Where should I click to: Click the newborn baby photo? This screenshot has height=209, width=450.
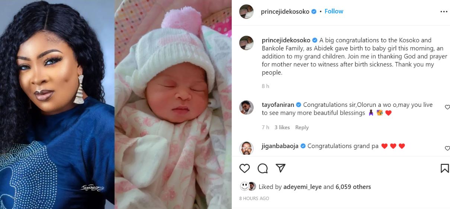[173, 104]
